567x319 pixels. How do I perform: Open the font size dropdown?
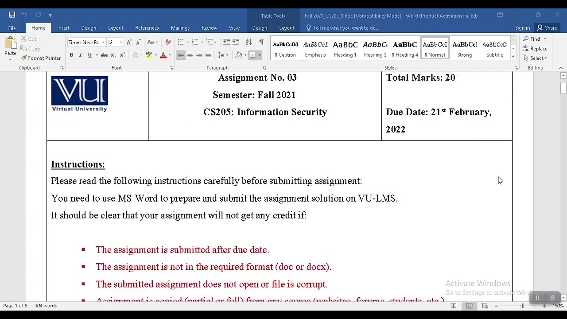pyautogui.click(x=120, y=43)
